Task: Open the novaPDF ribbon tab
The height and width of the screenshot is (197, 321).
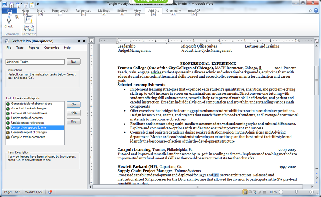Action: 194,11
